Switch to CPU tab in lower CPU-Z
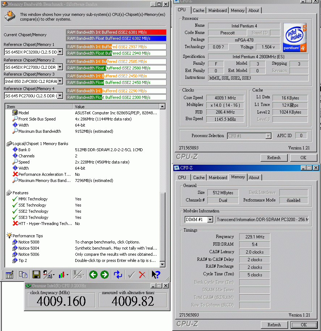The height and width of the screenshot is (331, 321). point(182,178)
